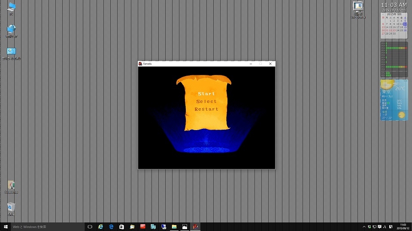Close the Xanadu game window
This screenshot has height=231, width=412.
click(270, 64)
